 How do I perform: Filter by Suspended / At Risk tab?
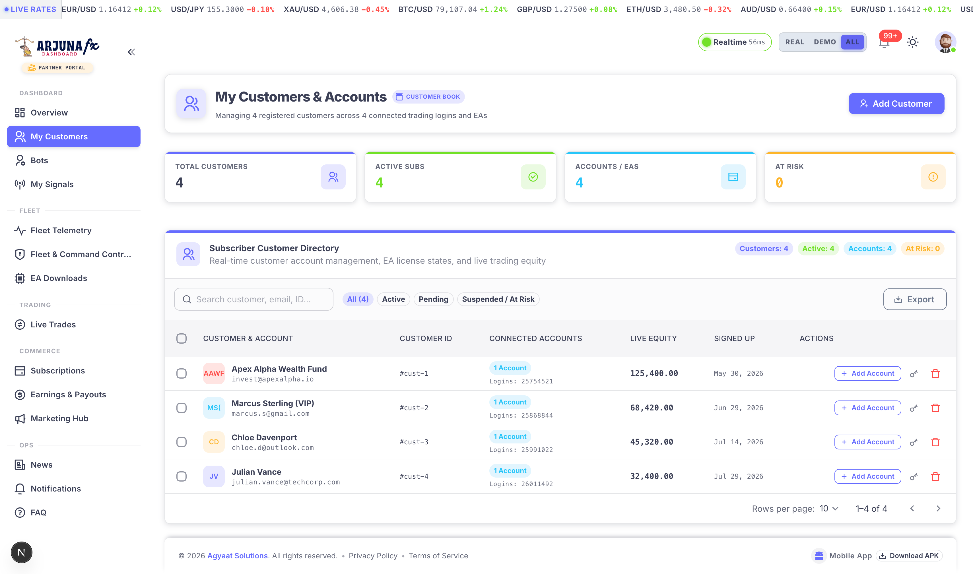point(498,300)
